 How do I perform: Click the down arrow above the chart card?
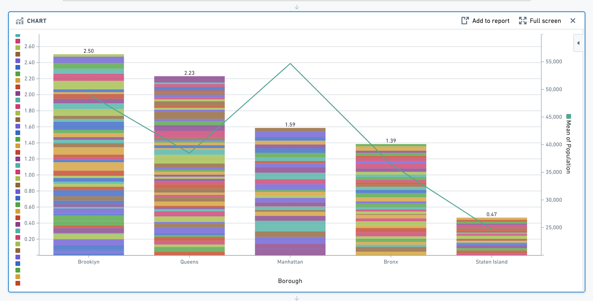point(296,7)
